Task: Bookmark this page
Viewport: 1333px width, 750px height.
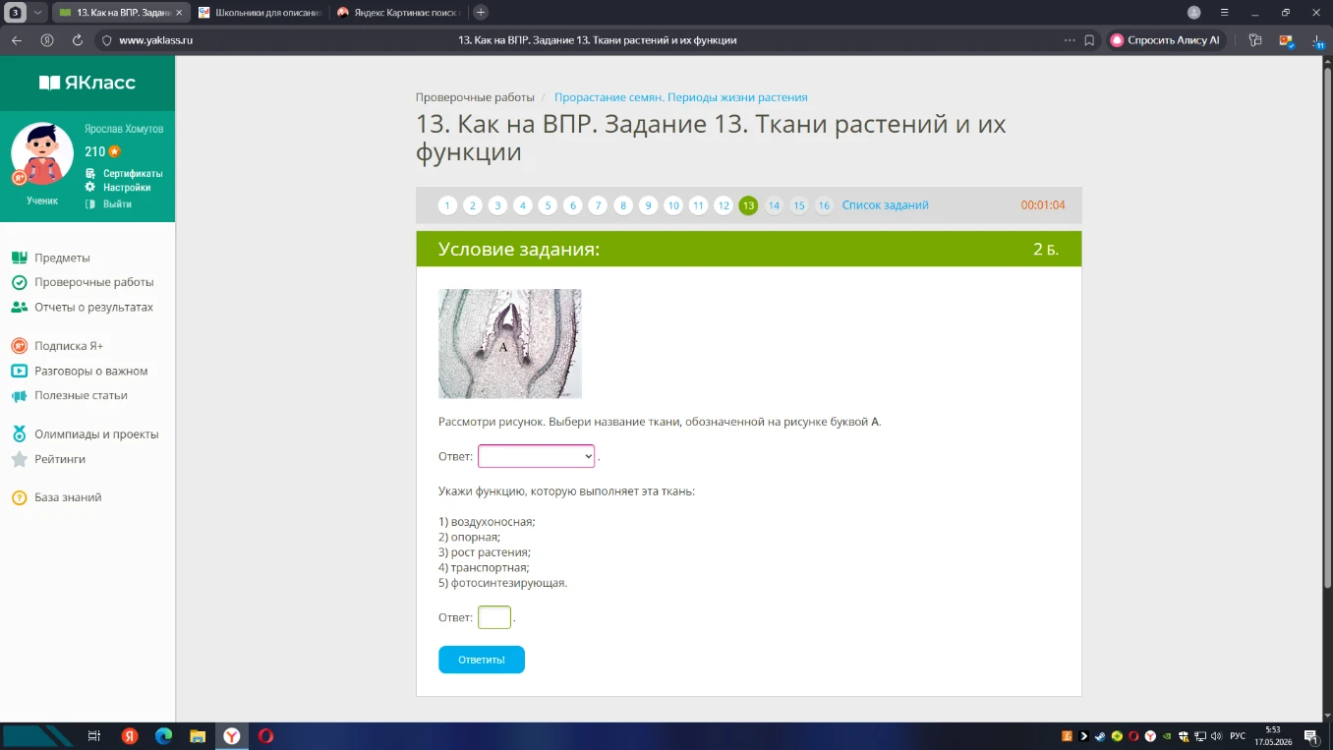Action: pos(1089,40)
